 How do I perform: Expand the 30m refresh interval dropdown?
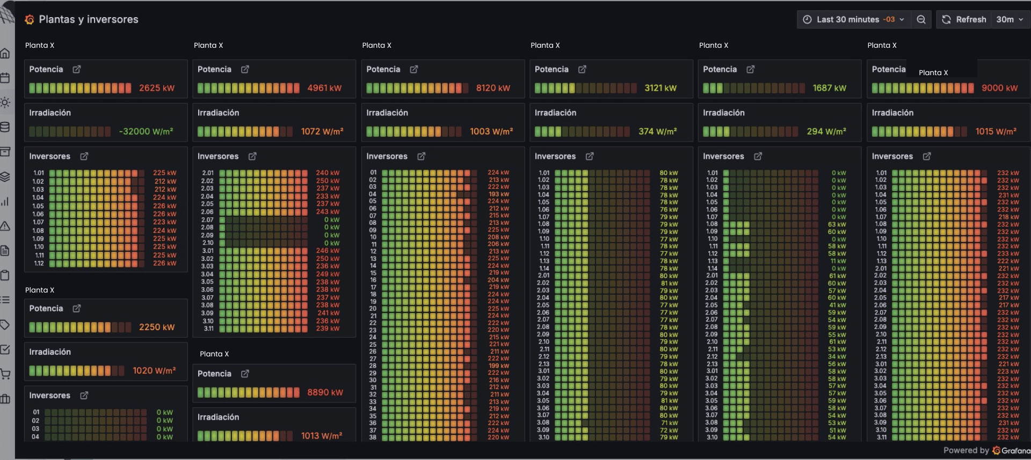click(x=1010, y=19)
